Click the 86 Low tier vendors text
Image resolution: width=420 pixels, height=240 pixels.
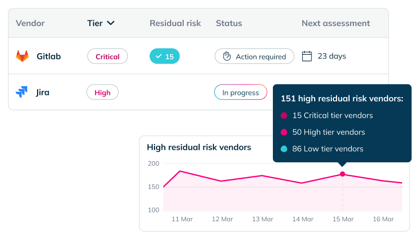click(x=328, y=149)
